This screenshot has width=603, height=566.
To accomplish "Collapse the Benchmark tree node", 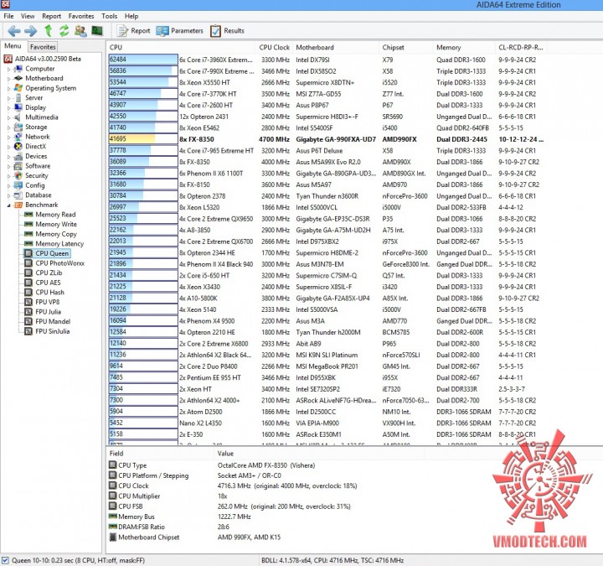I will coord(8,205).
